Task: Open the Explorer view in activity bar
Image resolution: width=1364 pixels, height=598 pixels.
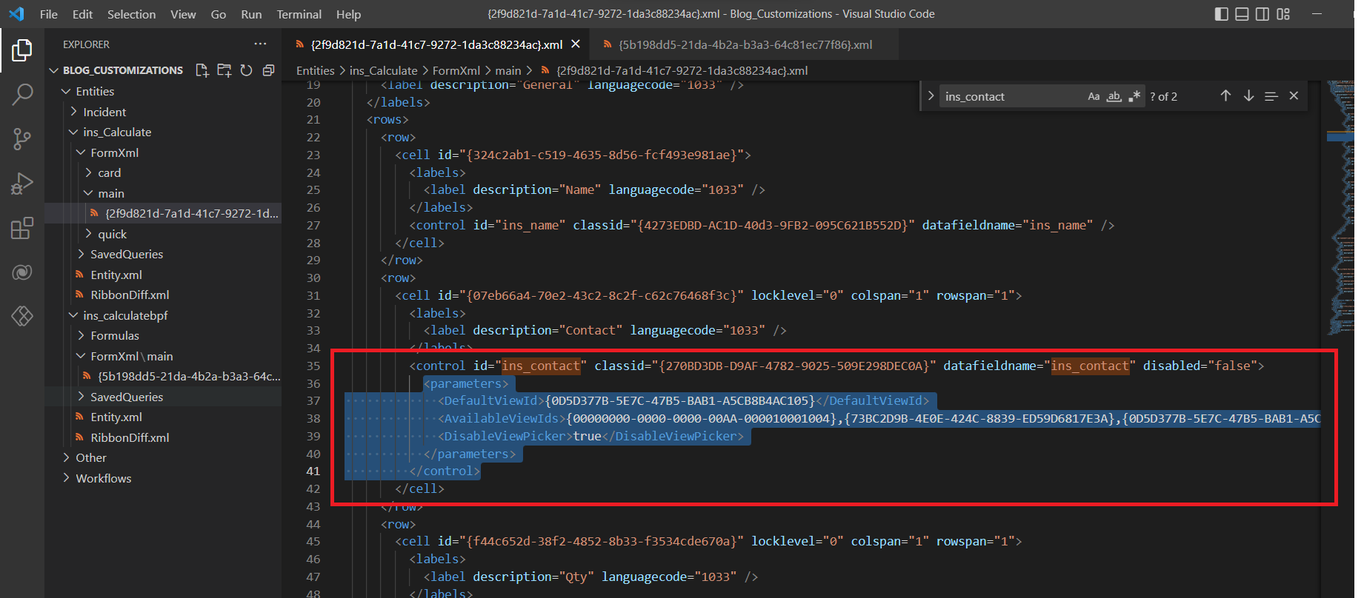Action: click(22, 50)
